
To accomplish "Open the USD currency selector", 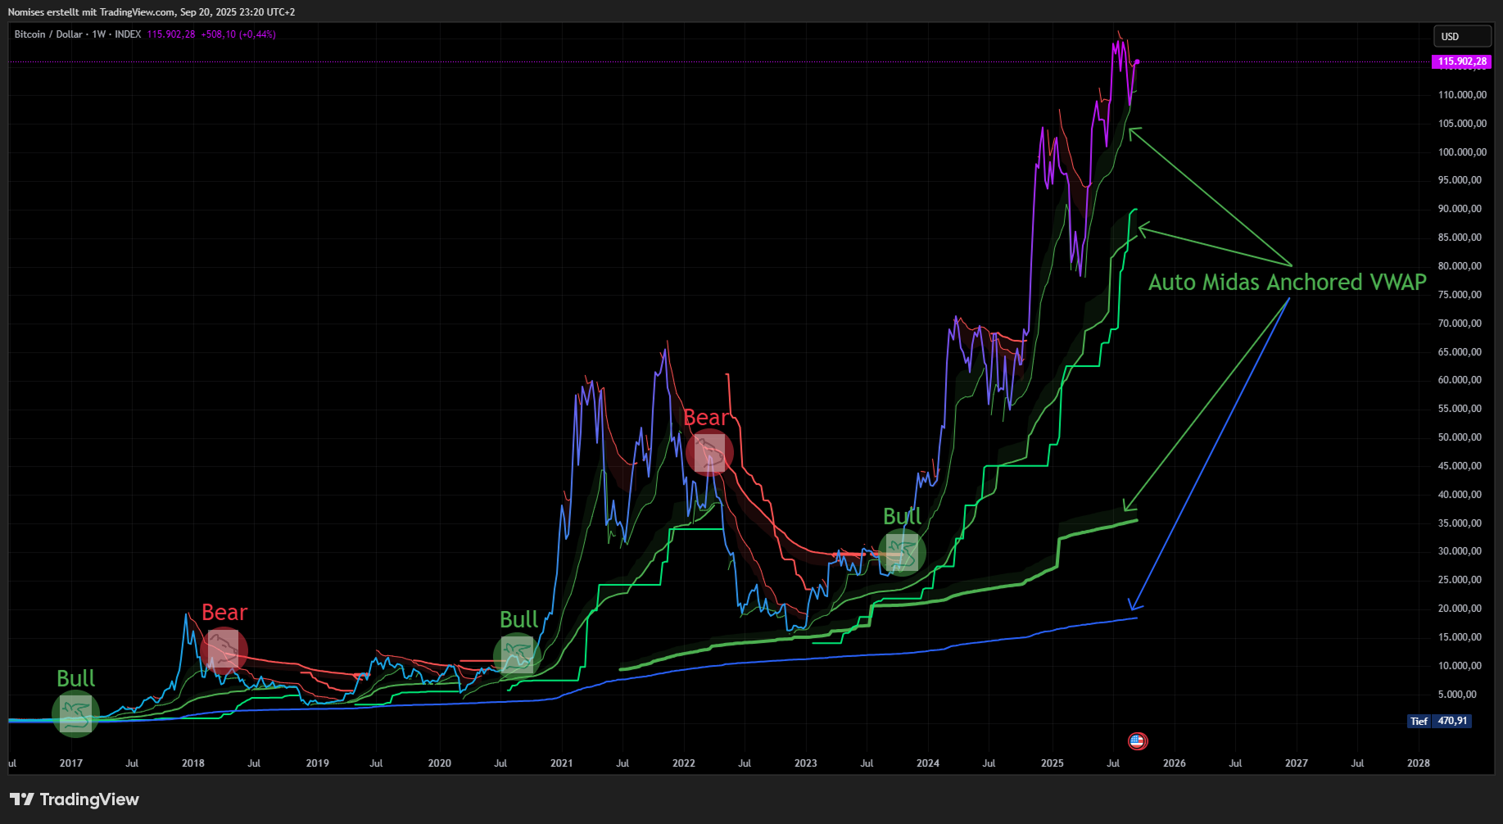I will click(x=1461, y=37).
